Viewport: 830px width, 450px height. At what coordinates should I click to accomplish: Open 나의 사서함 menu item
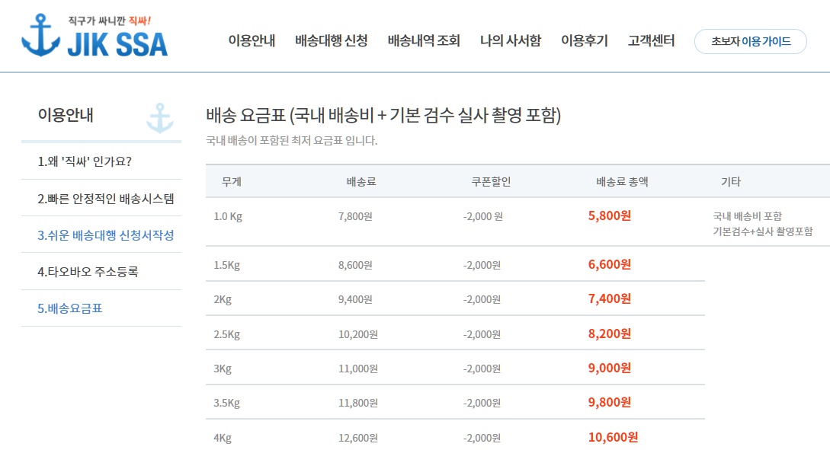pos(511,41)
